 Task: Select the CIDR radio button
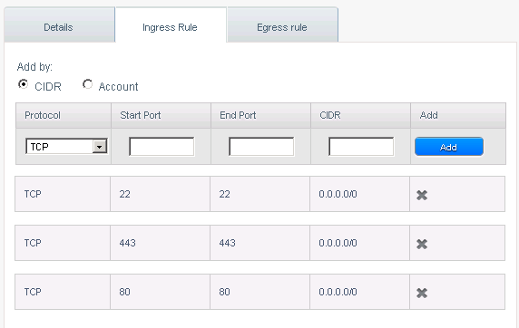pyautogui.click(x=23, y=84)
